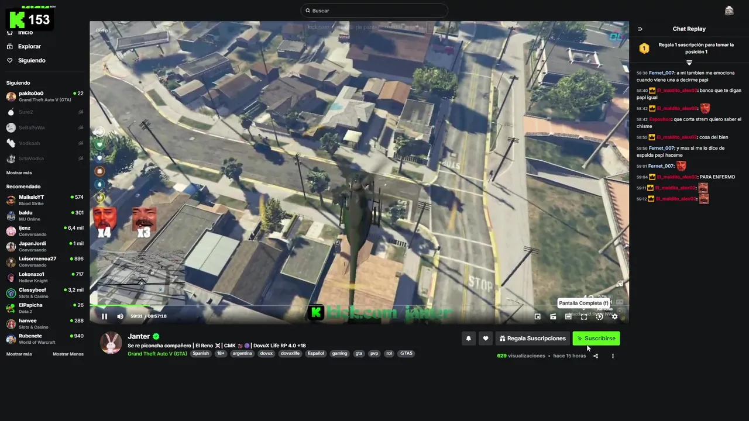Click the gaming tag
Screen dimensions: 749x421
(339, 354)
